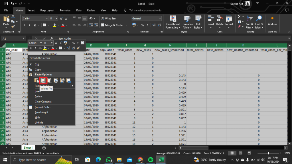Viewport: 292px width, 164px height.
Task: Open the Number Format dropdown showing General
Action: pos(146,18)
